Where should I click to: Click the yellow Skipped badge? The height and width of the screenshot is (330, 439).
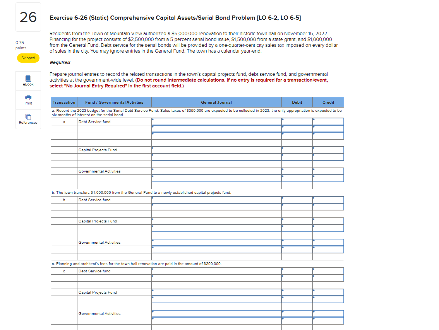28,58
